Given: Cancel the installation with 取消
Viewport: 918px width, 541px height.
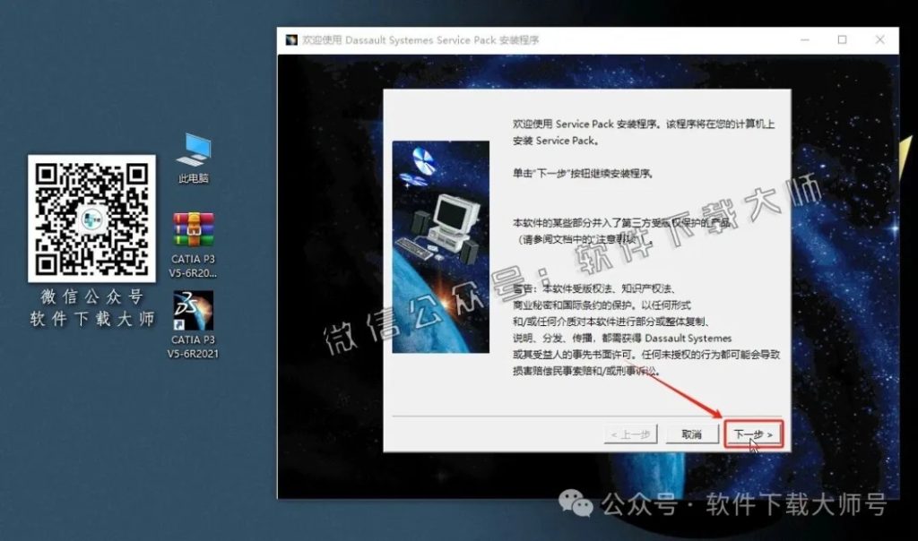Looking at the screenshot, I should (x=691, y=434).
